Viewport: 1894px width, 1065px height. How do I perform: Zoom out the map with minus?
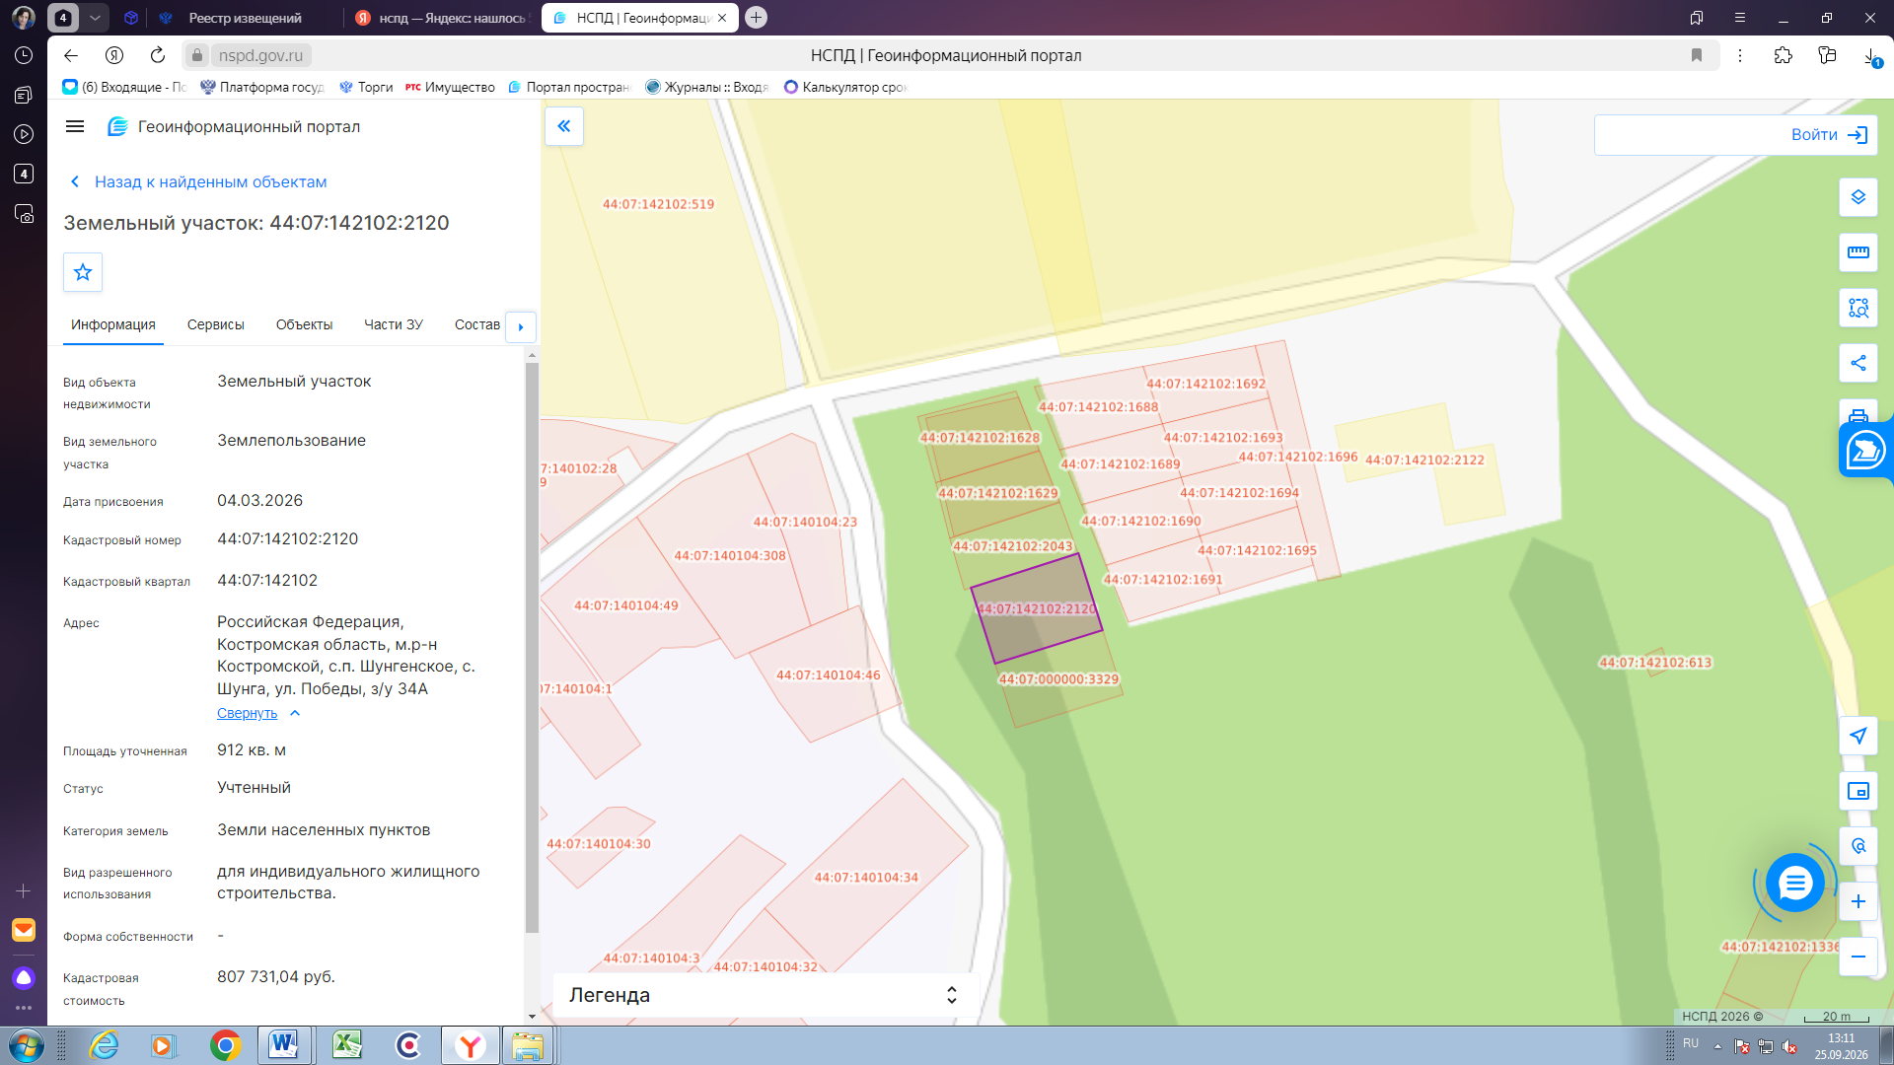1858,957
